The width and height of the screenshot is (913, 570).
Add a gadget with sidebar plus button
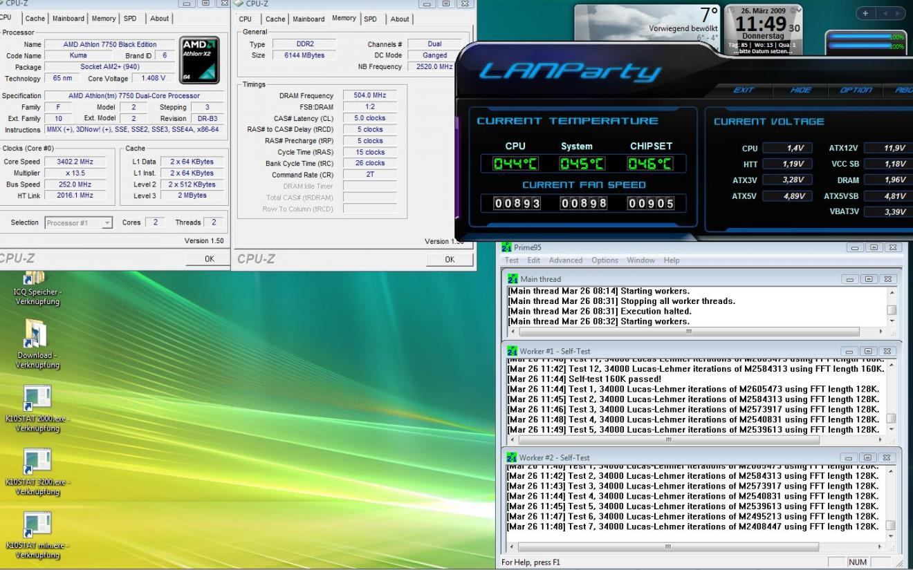click(866, 13)
